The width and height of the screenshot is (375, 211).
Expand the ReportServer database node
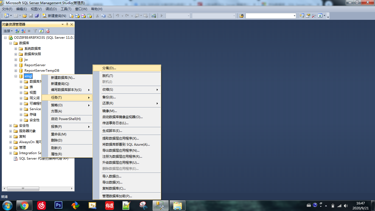(16, 65)
